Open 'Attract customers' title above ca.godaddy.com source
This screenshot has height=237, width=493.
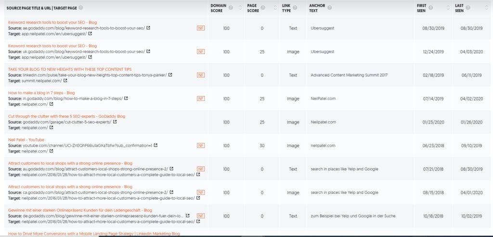70,187
